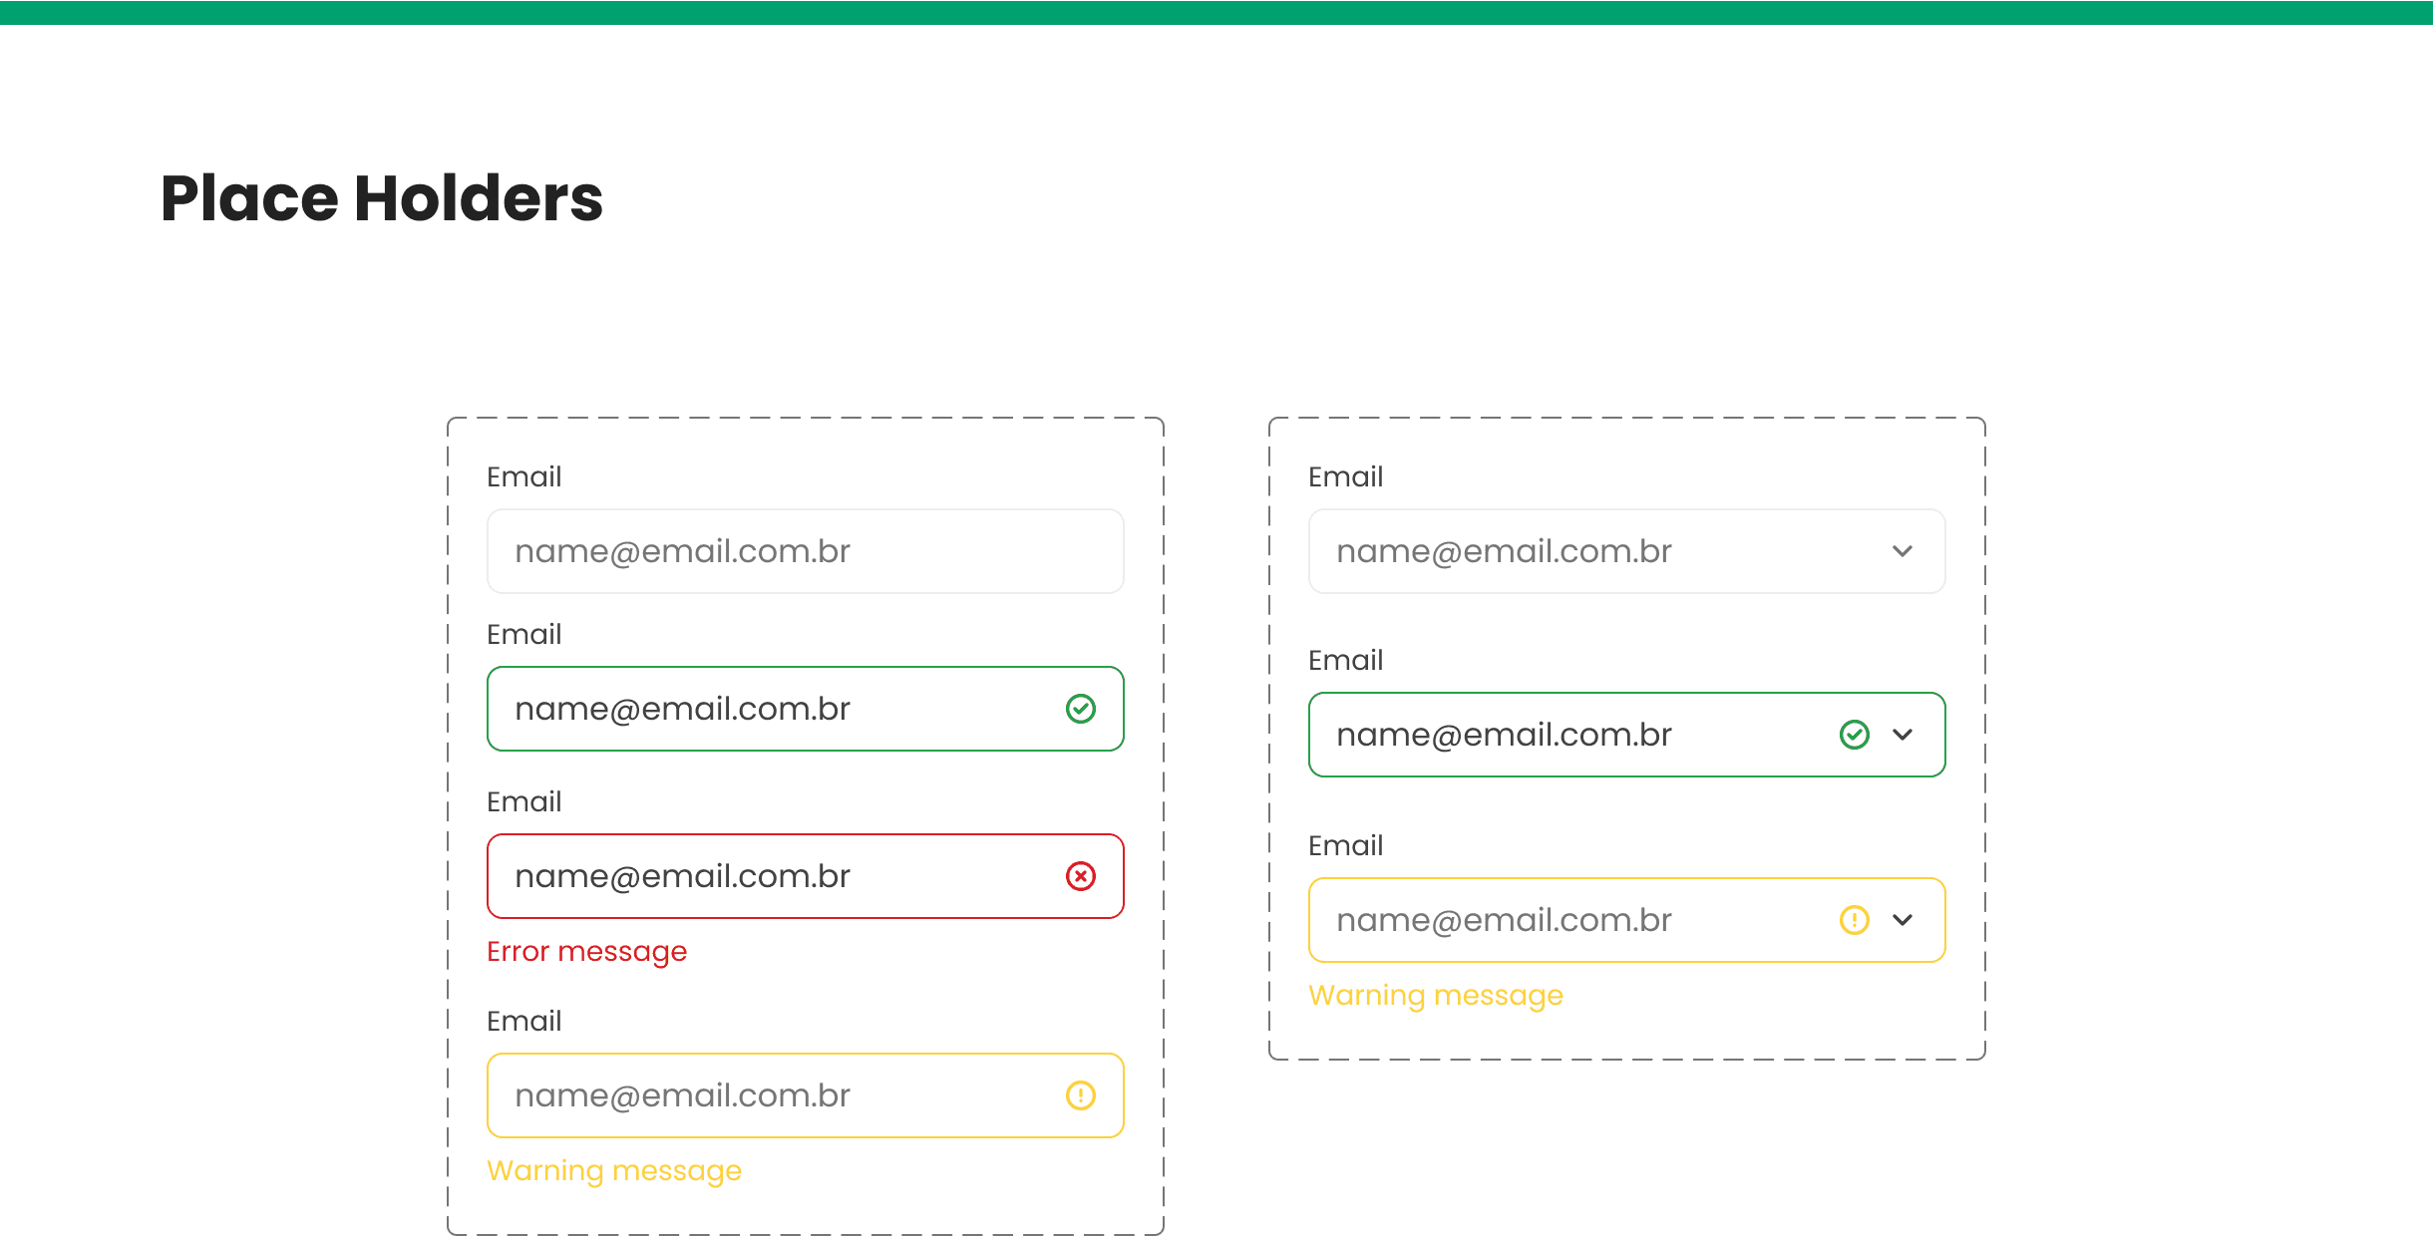Click the green bar at top of page

click(x=1216, y=12)
